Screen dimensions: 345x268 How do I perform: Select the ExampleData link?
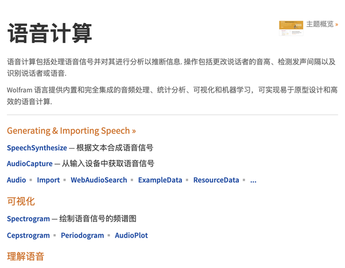160,180
